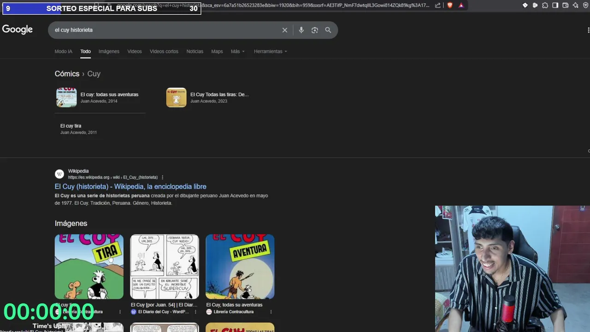Click 'El Cuy, todas su aventuras' caption
This screenshot has height=332, width=590.
pos(234,305)
